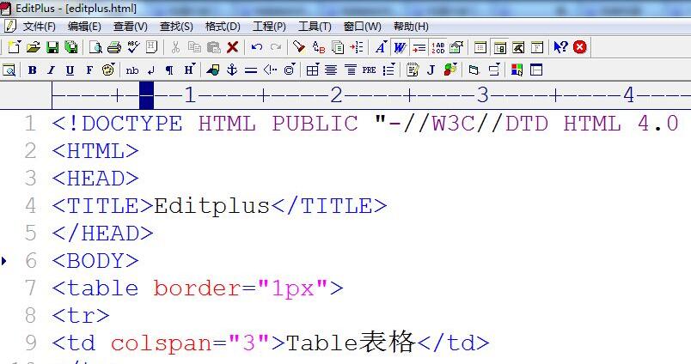Screen dimensions: 691x364
Task: Open 工具(T) menu
Action: 315,27
